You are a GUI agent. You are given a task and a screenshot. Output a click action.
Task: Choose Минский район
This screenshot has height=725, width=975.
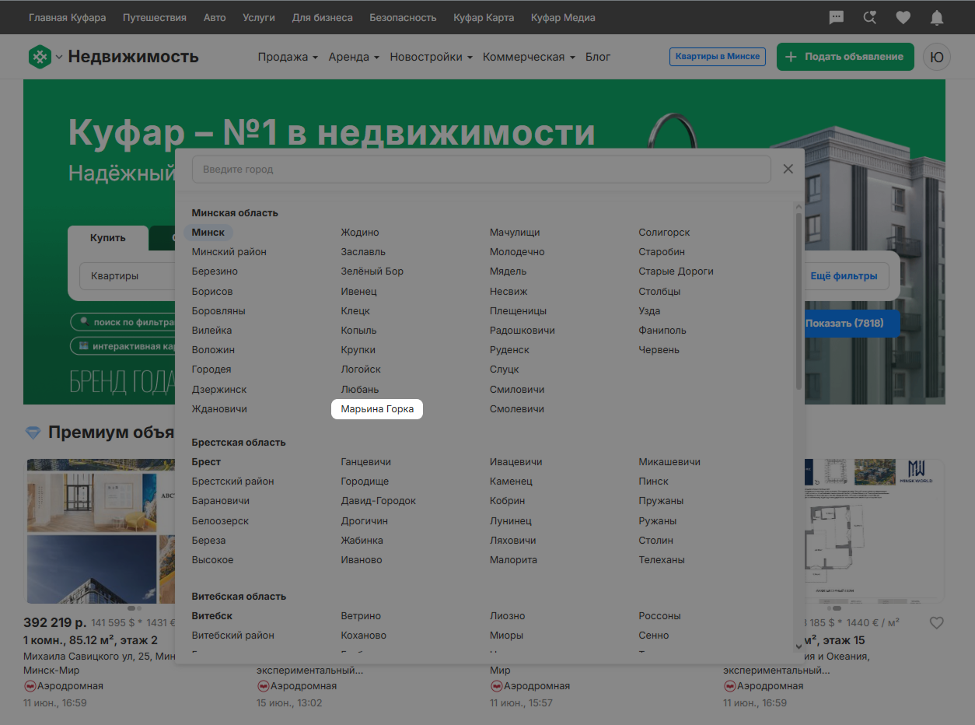pos(229,252)
